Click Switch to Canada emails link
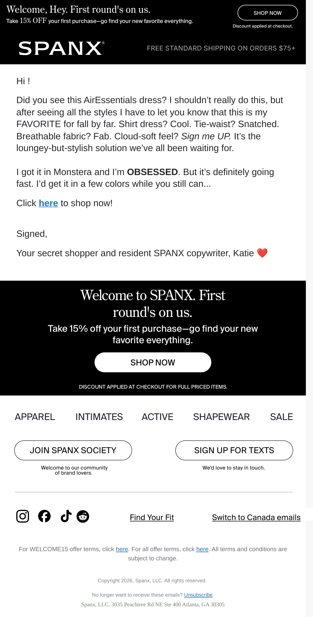The image size is (313, 617). click(x=256, y=517)
